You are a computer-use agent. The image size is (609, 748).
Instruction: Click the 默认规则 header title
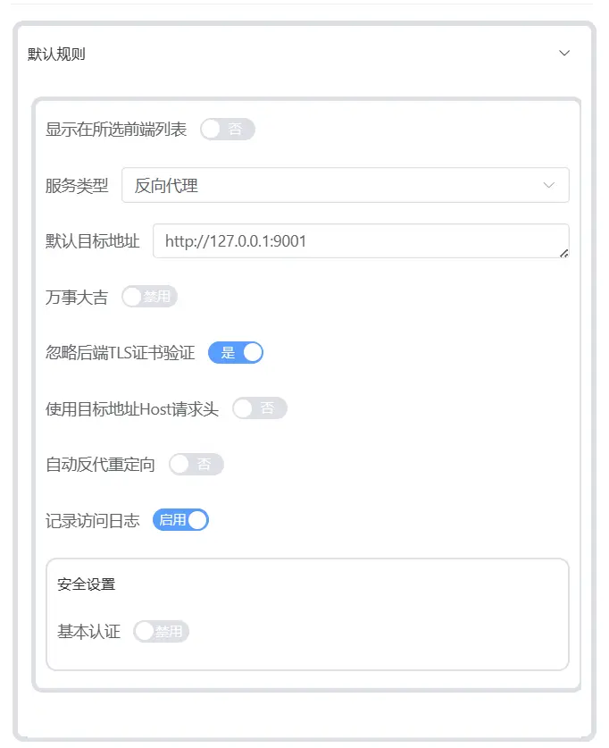point(56,54)
